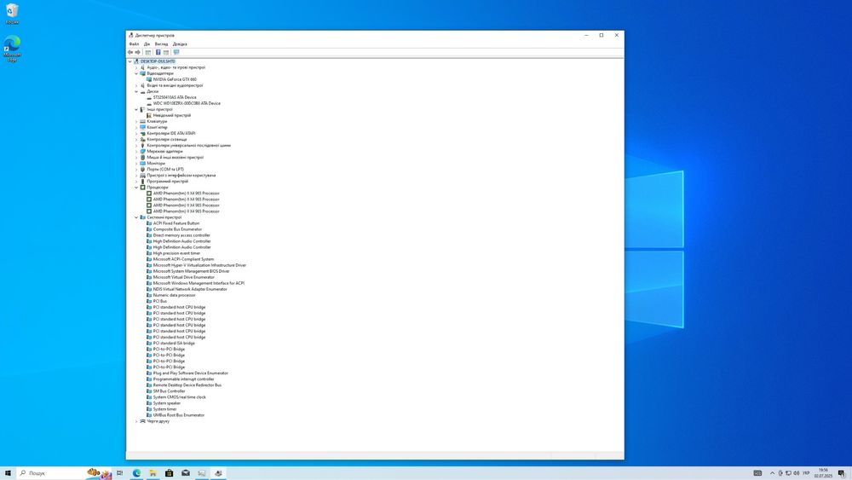
Task: Select the Невідомий пристрій warning icon
Action: point(149,115)
